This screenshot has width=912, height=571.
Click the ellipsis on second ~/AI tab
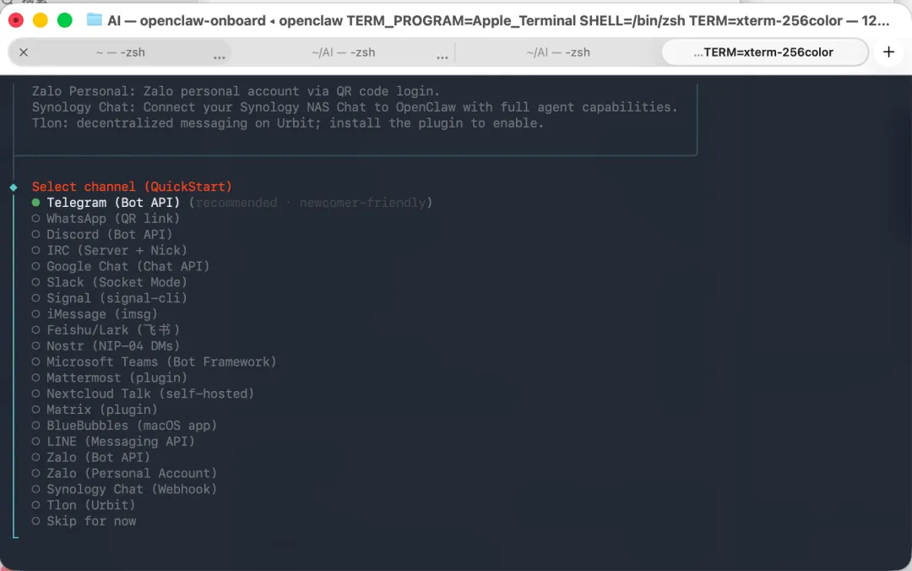point(442,57)
